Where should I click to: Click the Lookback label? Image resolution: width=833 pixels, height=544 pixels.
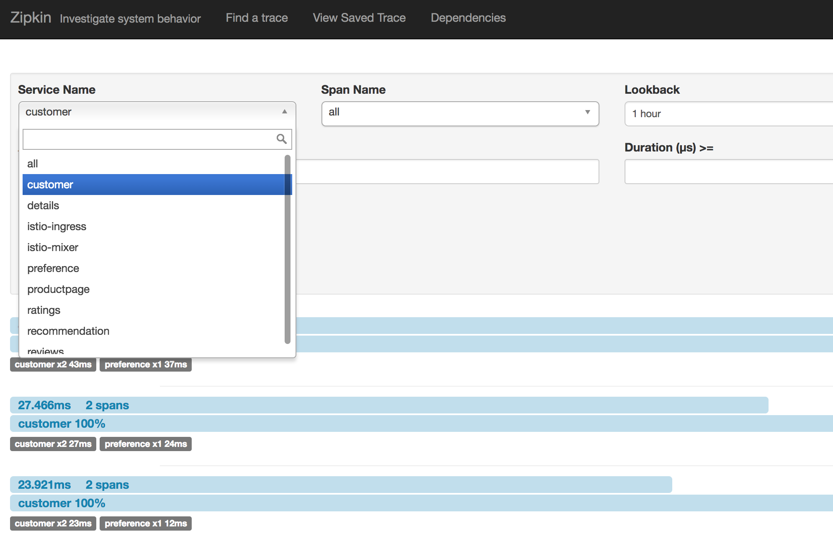pos(652,90)
